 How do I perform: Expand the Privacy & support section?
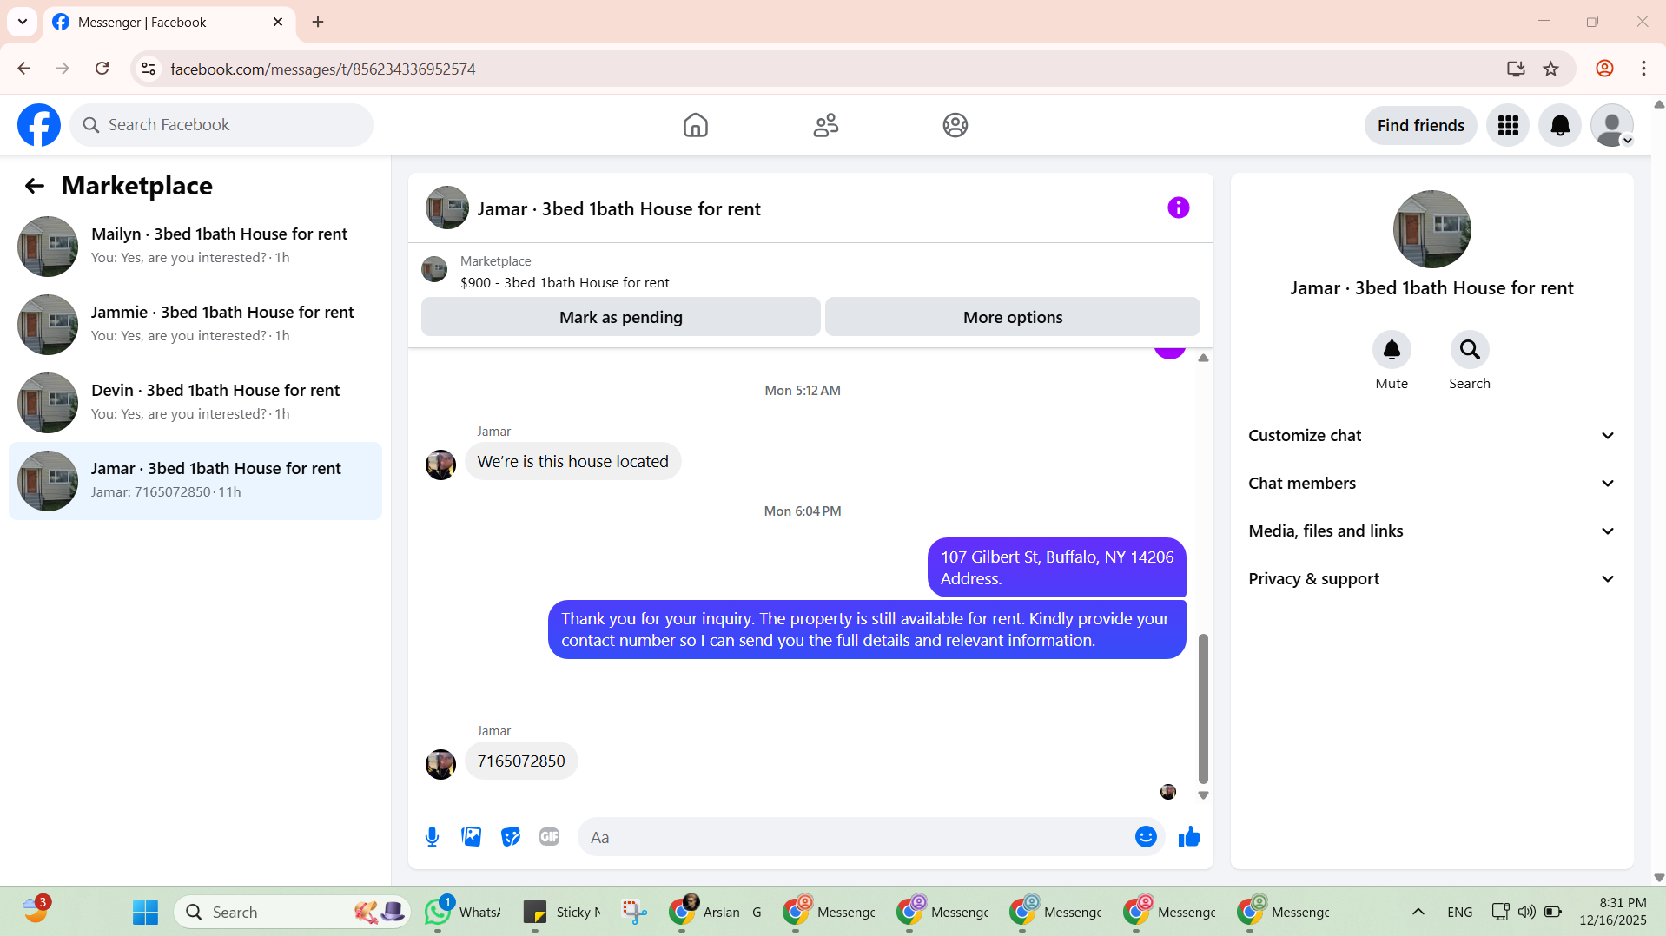pos(1431,579)
